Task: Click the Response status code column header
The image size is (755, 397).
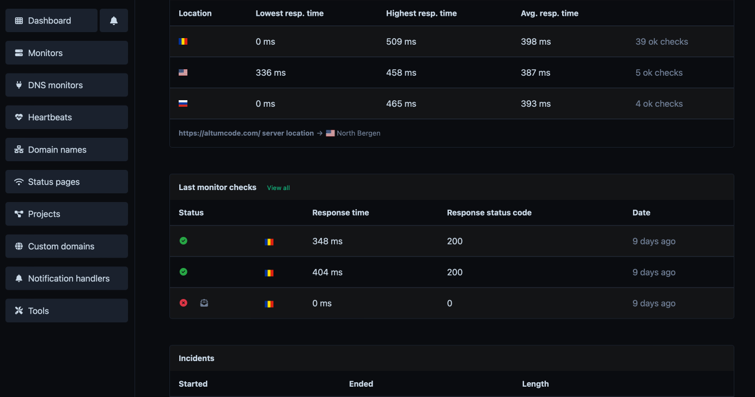Action: [x=489, y=213]
